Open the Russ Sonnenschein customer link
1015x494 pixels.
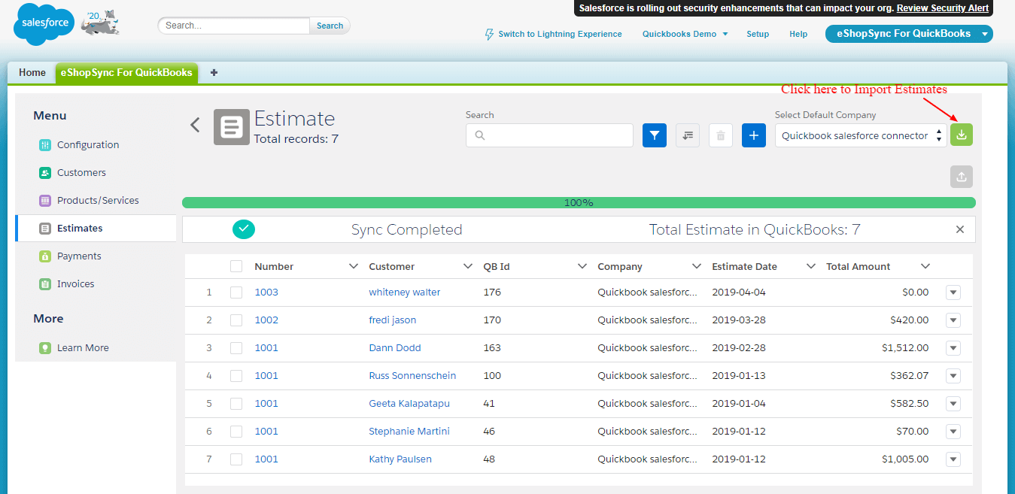[412, 376]
